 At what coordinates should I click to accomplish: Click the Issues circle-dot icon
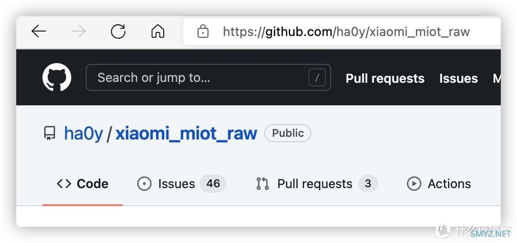tap(144, 184)
